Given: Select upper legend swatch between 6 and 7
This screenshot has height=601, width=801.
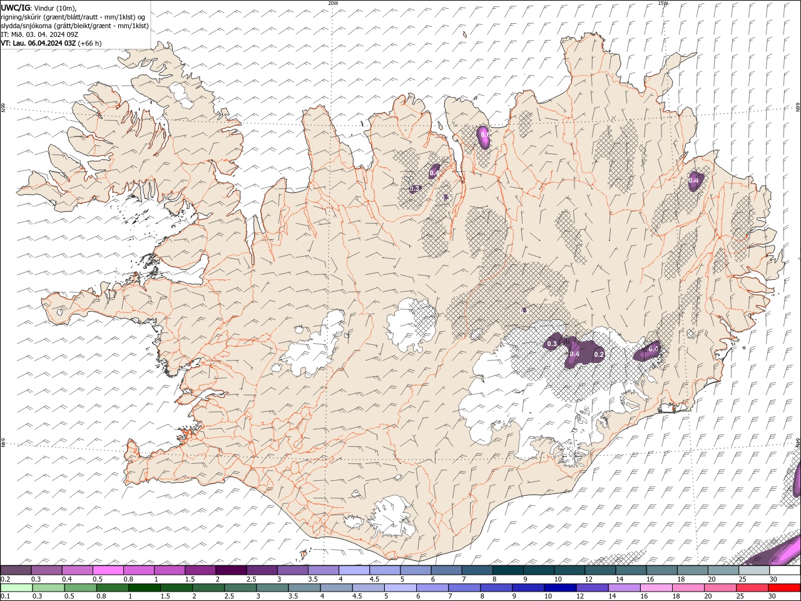Looking at the screenshot, I should pyautogui.click(x=446, y=570).
